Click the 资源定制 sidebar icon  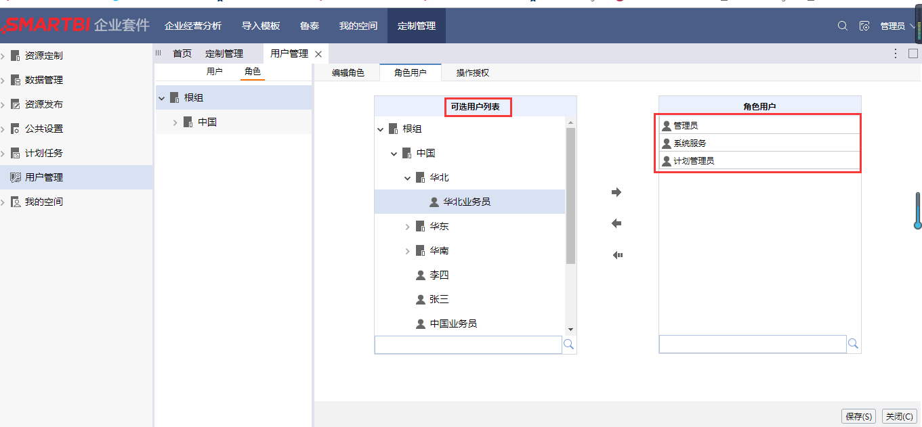tap(16, 55)
